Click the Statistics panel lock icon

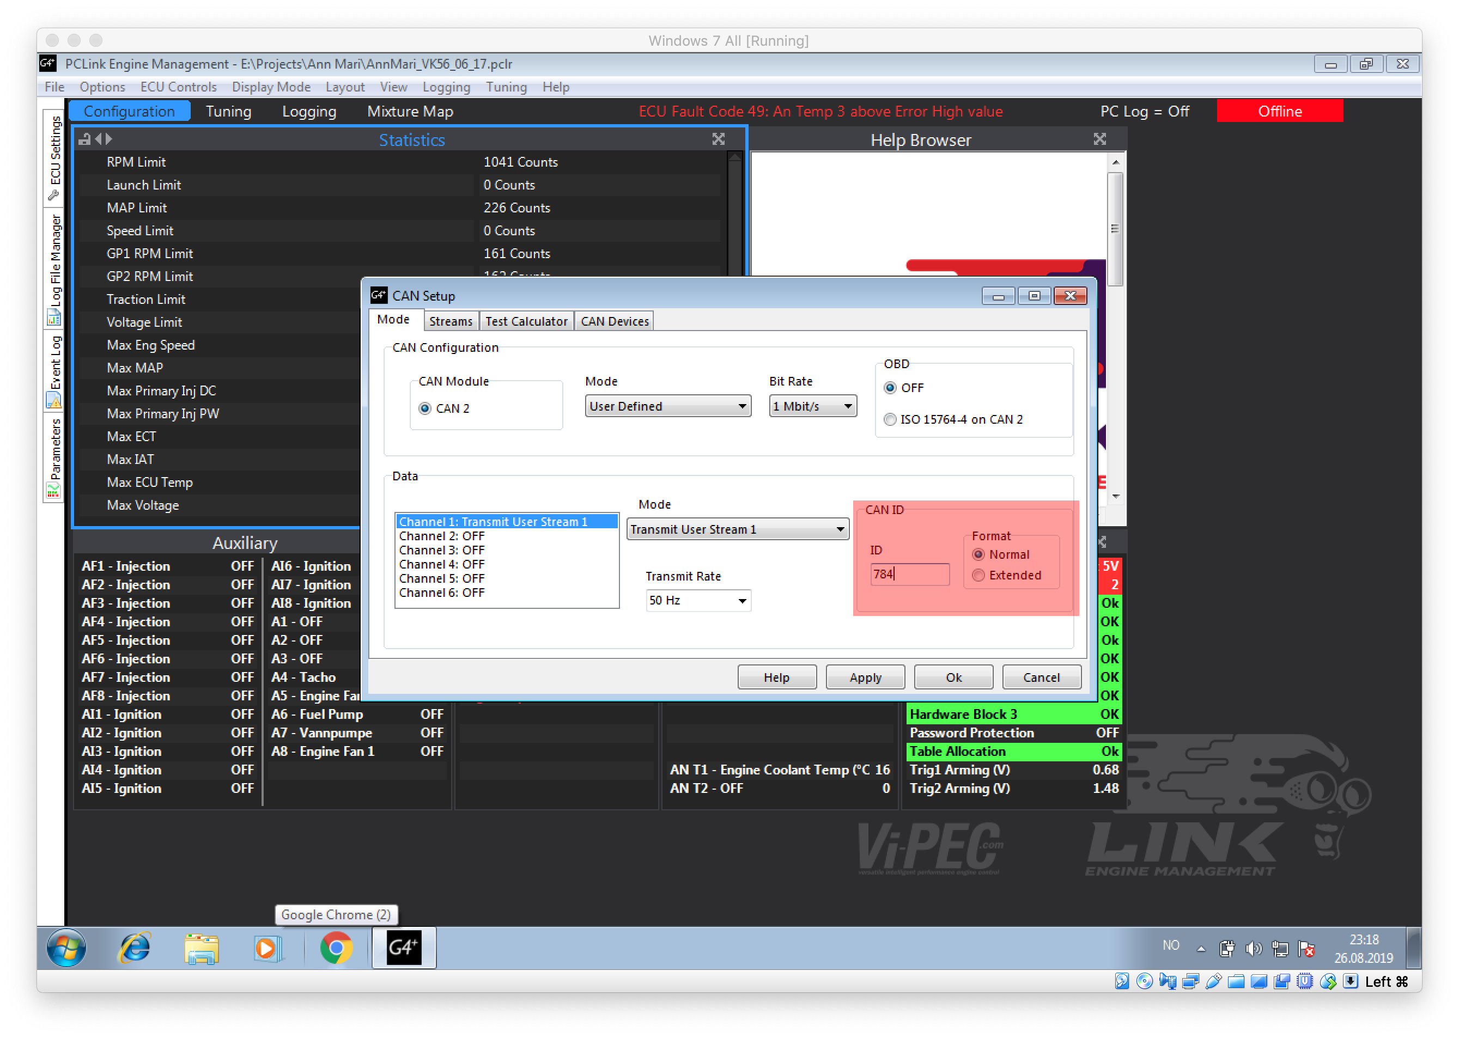84,139
